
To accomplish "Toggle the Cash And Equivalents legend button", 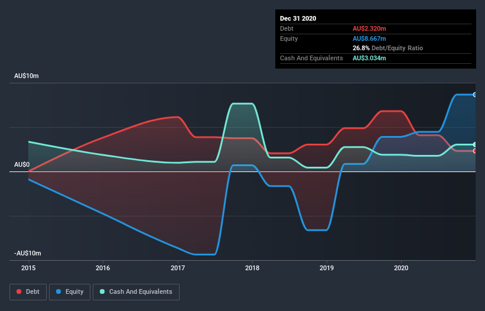I will click(x=136, y=292).
